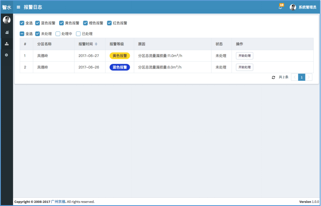Select page 1 in pagination
This screenshot has width=321, height=206.
[x=302, y=77]
